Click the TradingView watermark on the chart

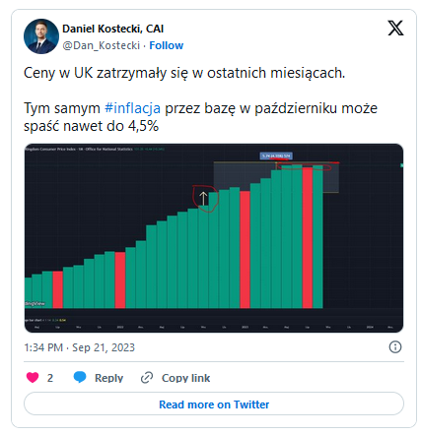(x=35, y=304)
